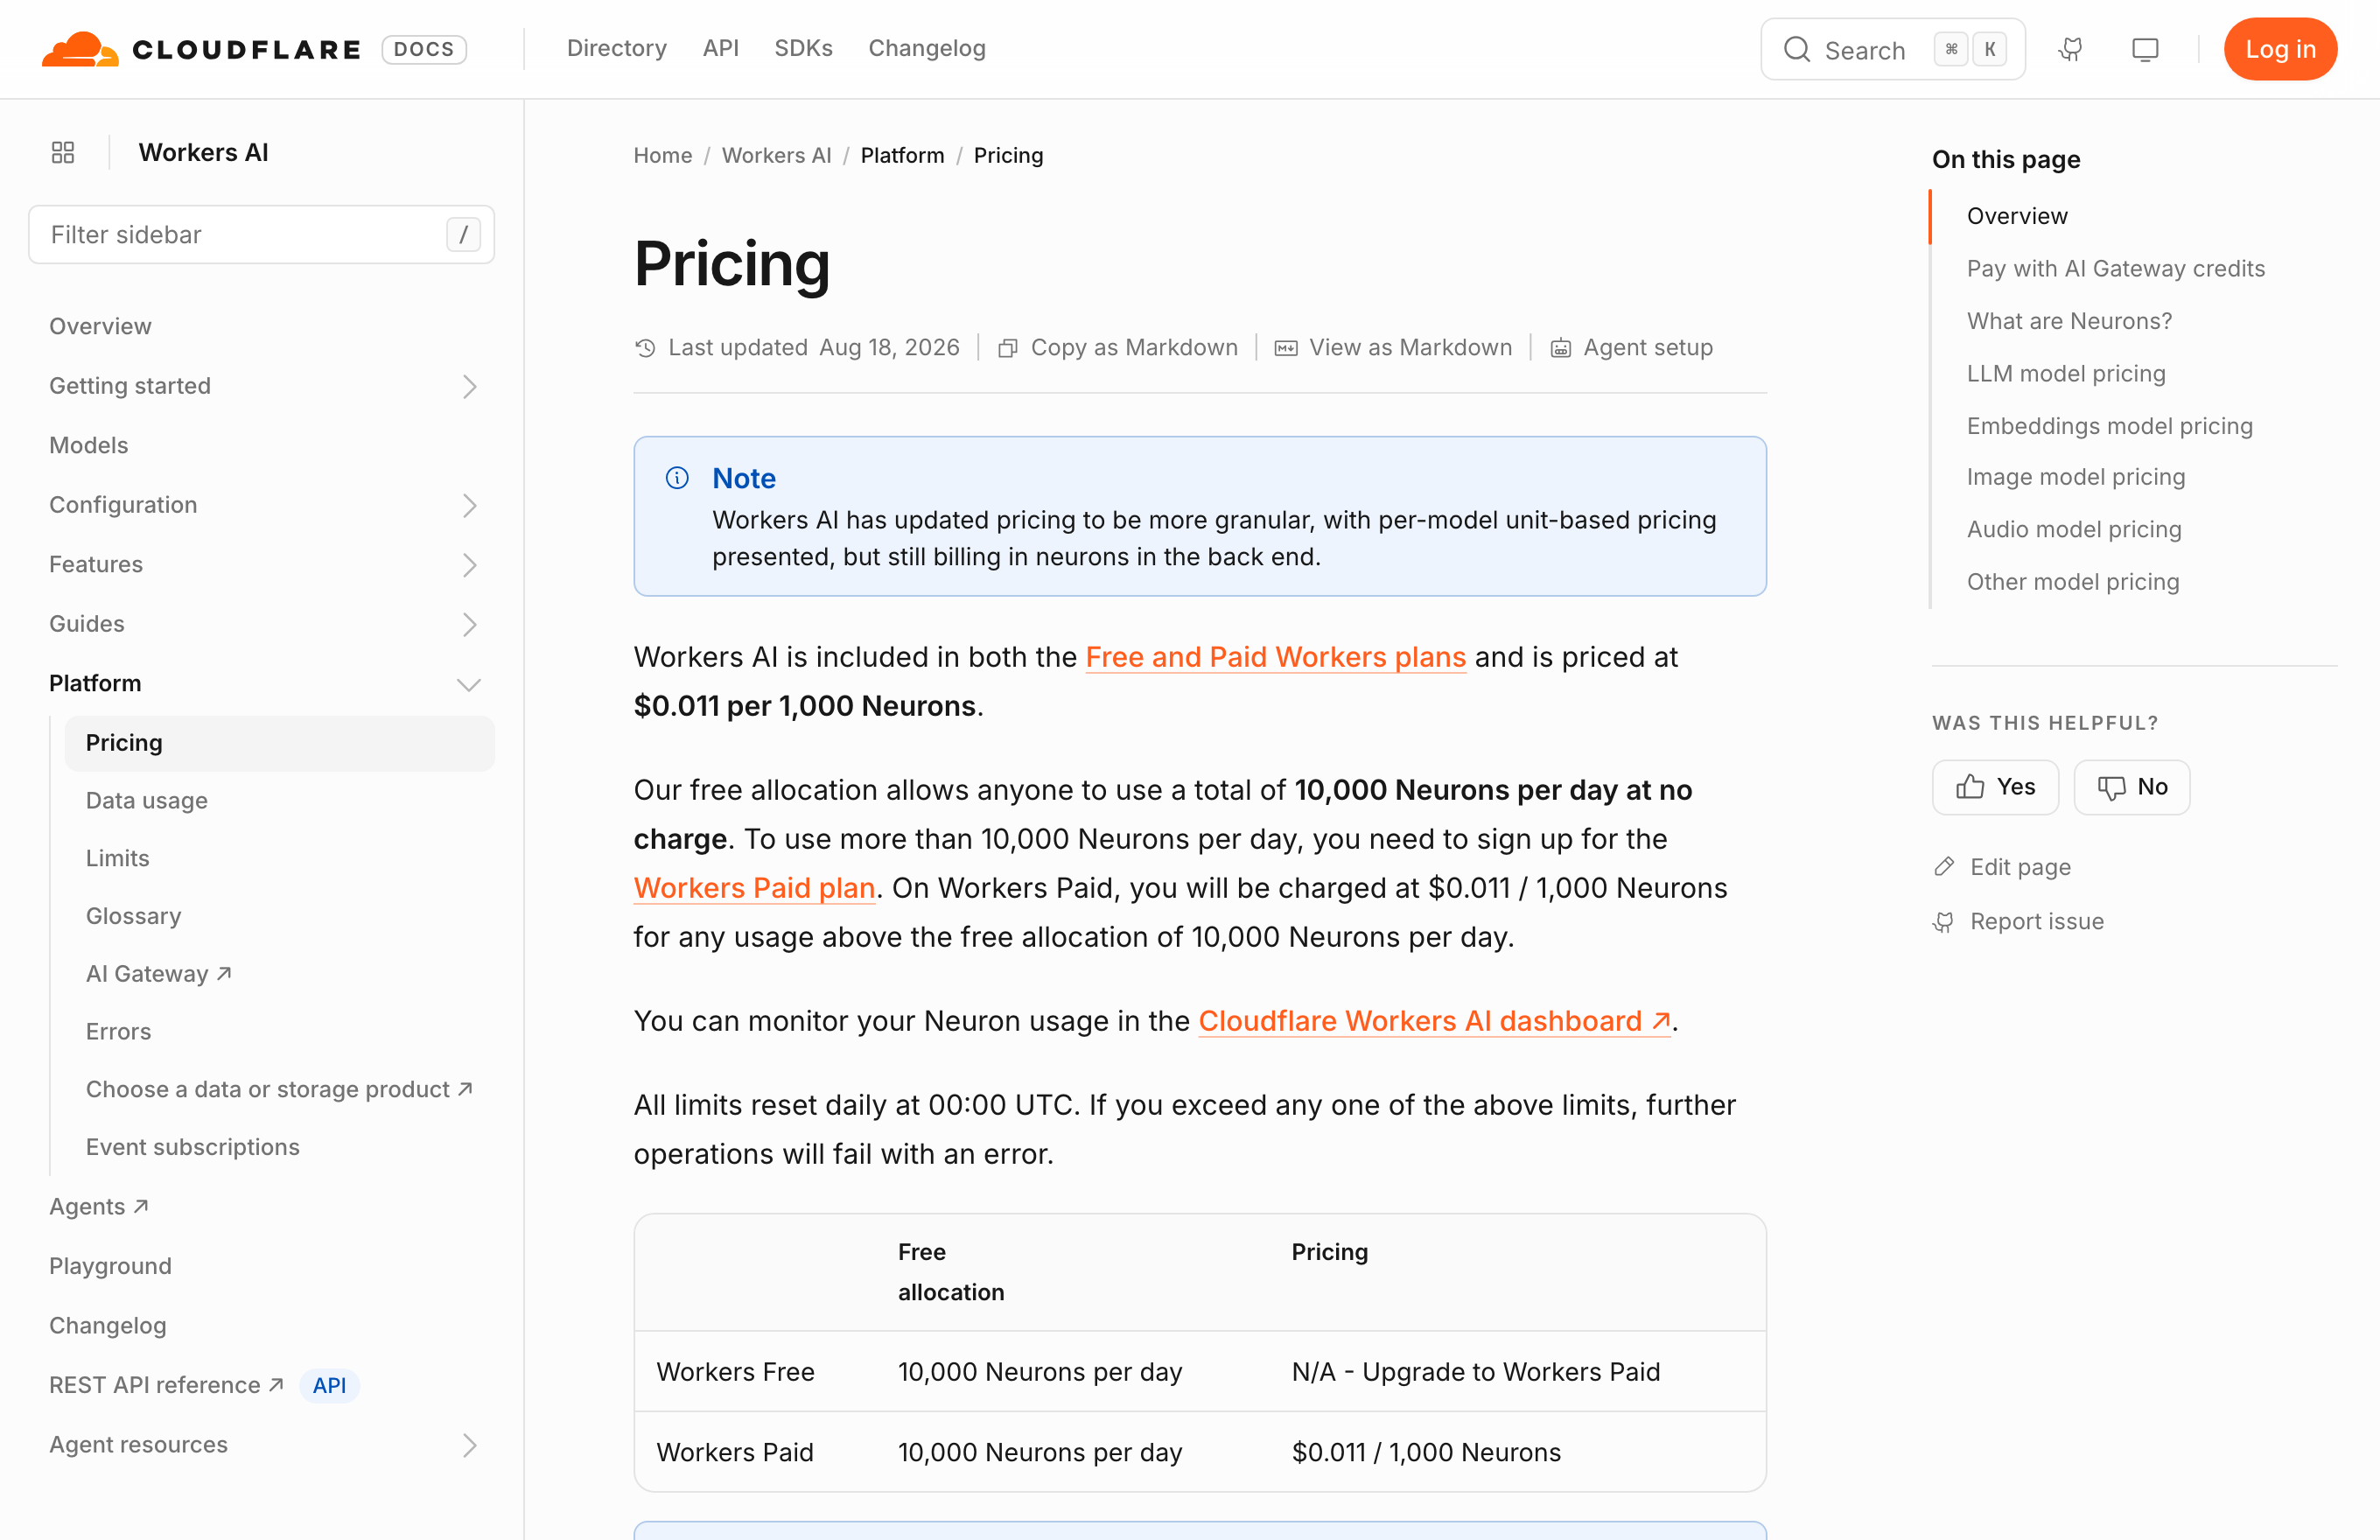
Task: Click the Agent setup robot icon
Action: point(1560,348)
